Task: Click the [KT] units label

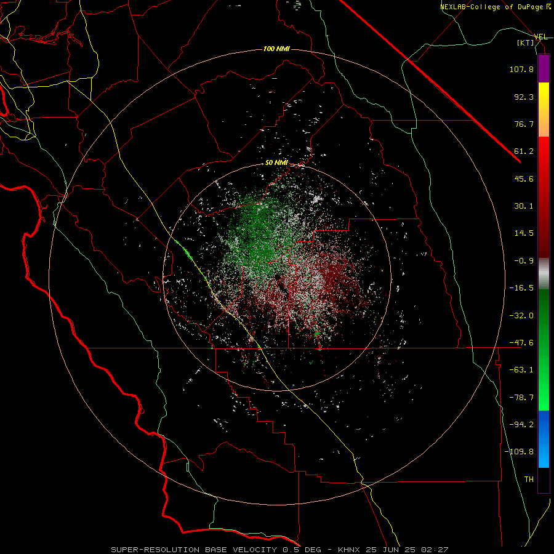Action: (526, 42)
